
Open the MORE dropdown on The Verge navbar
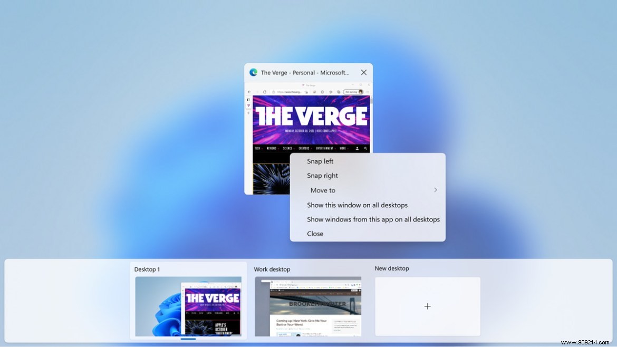click(x=343, y=148)
